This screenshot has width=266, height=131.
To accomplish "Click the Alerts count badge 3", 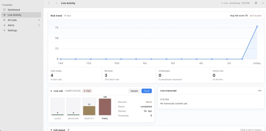I will [x=39, y=25].
